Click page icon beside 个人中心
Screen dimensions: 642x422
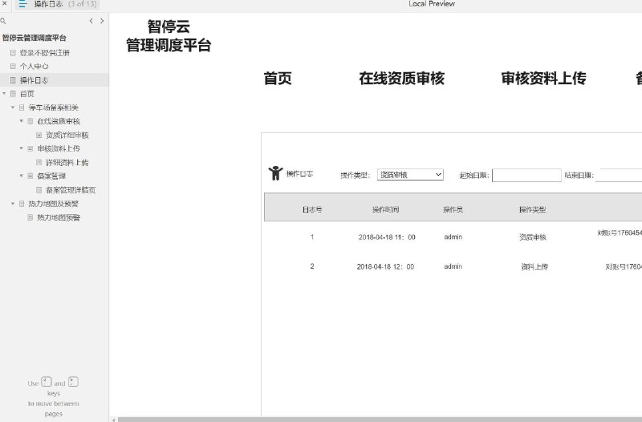pos(13,67)
